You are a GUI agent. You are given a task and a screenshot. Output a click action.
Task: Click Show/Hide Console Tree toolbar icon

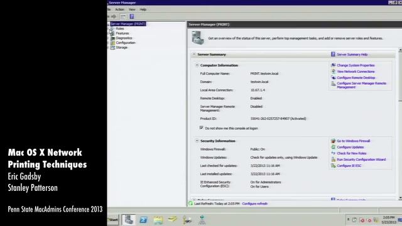(123, 17)
